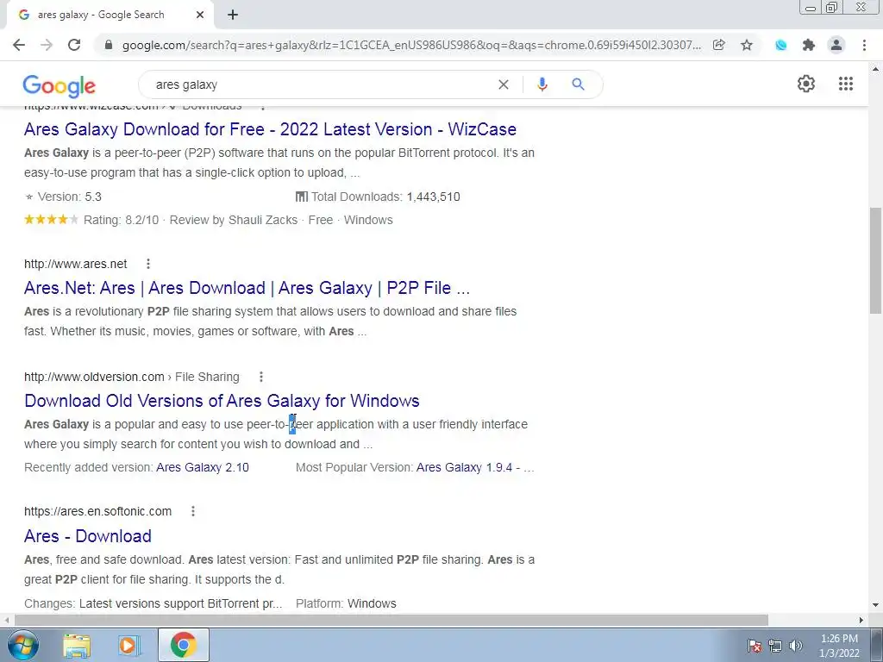View site lock info icon
This screenshot has width=883, height=662.
[x=109, y=45]
